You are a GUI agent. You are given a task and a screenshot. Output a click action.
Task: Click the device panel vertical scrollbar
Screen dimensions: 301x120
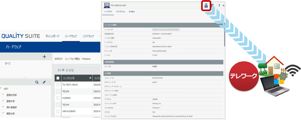pyautogui.click(x=224, y=35)
